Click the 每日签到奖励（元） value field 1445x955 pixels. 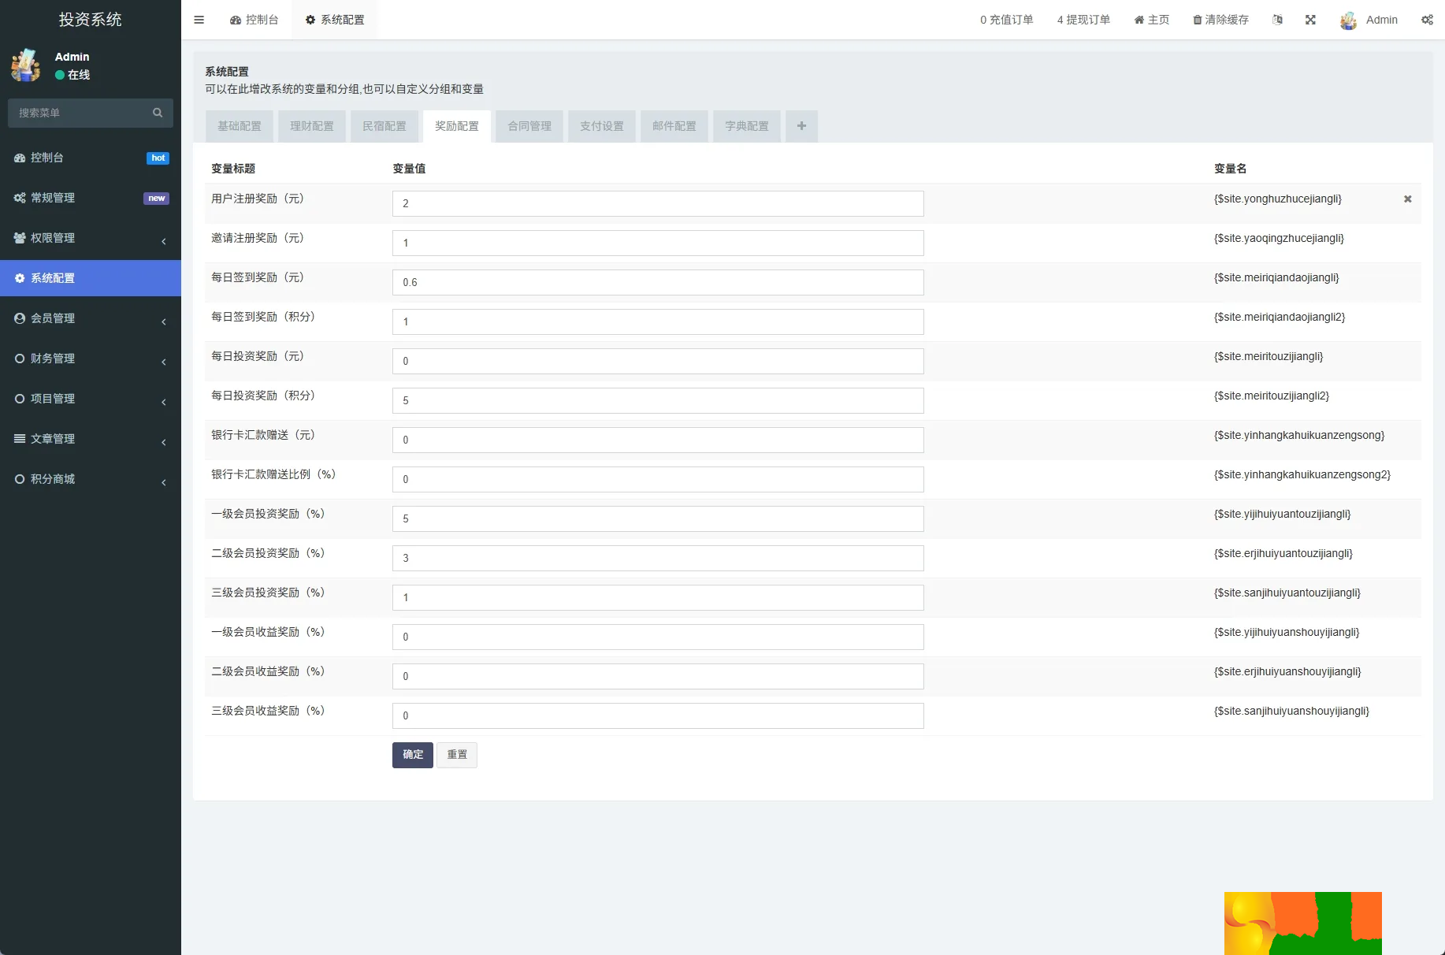pyautogui.click(x=658, y=282)
